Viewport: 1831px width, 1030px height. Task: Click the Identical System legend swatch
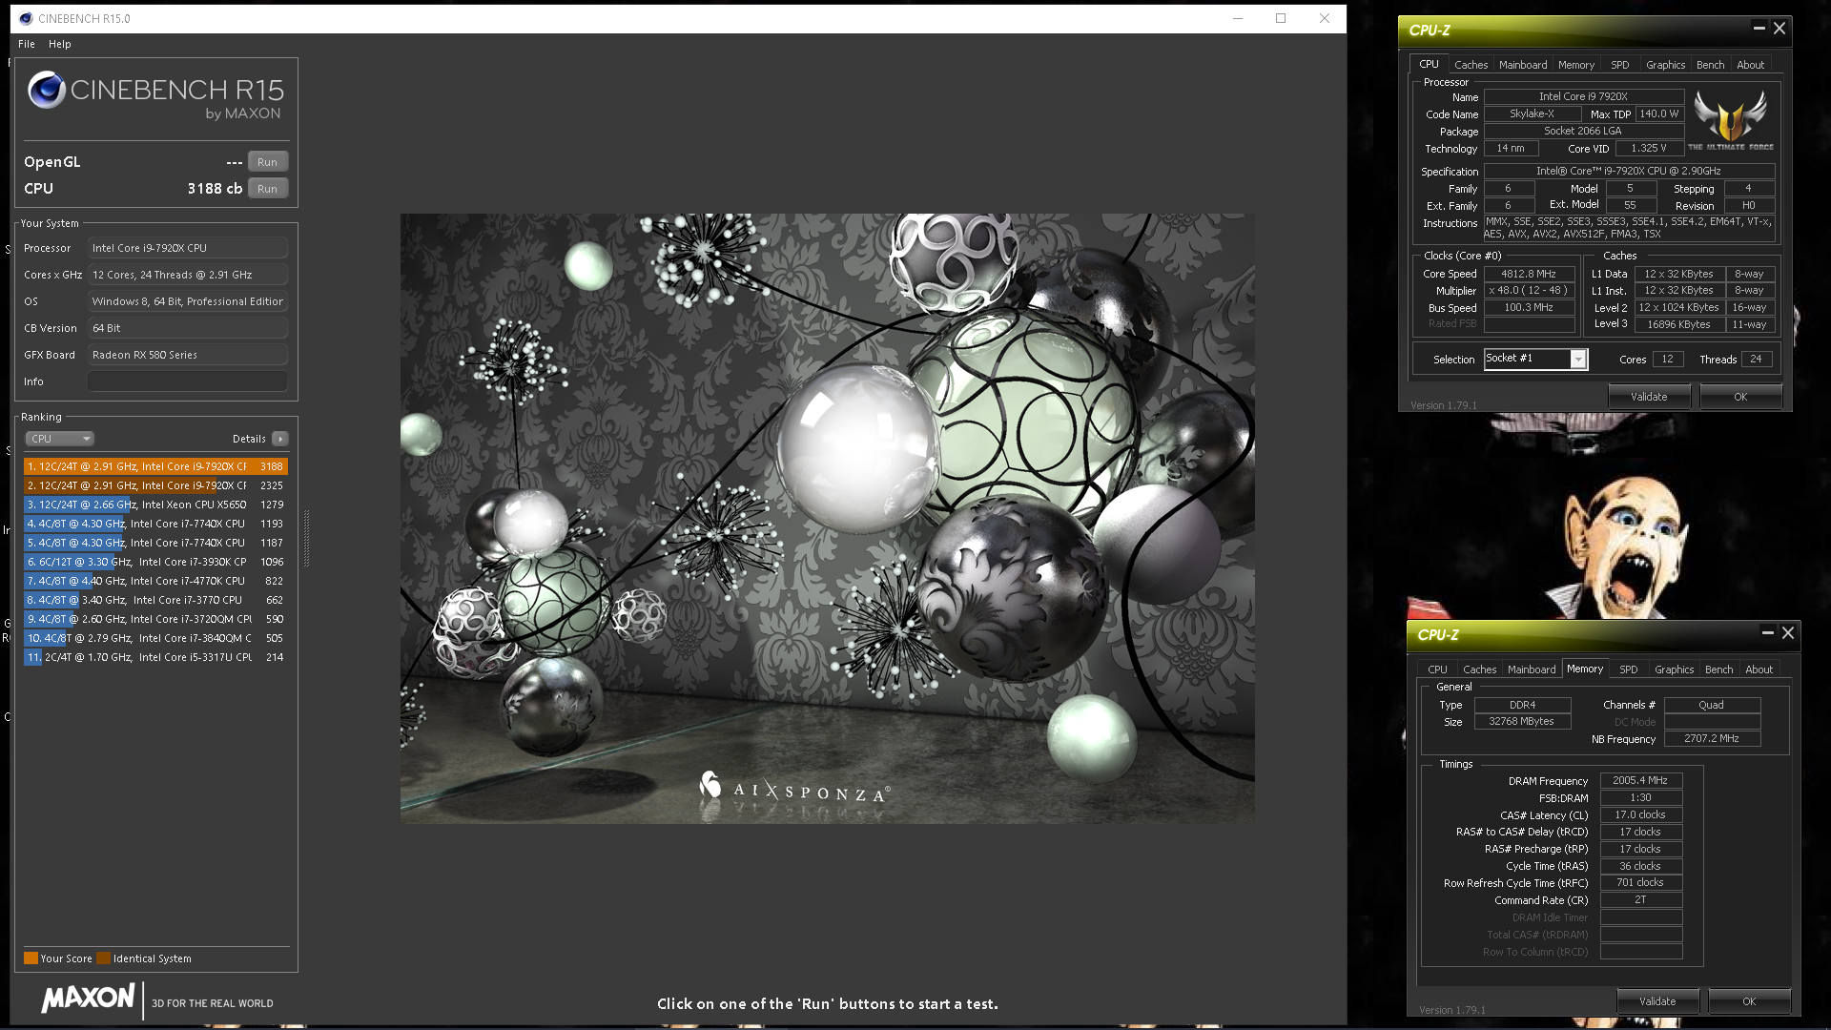[x=103, y=958]
